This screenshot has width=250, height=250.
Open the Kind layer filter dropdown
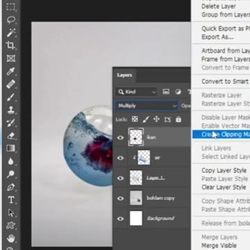coord(136,92)
